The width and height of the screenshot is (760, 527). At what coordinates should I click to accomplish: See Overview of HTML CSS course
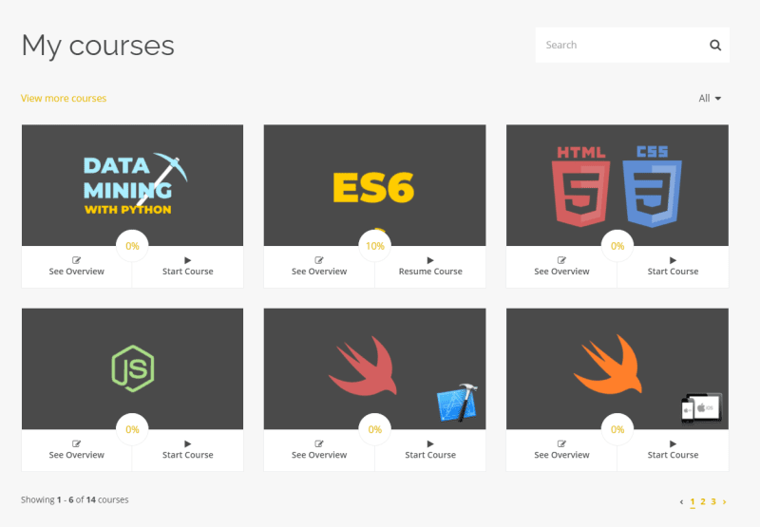561,267
